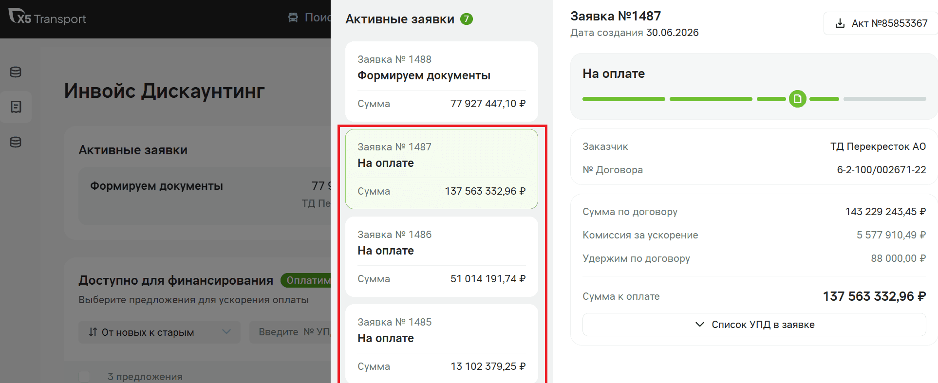
Task: Expand Список УПД в заявке
Action: (x=754, y=325)
